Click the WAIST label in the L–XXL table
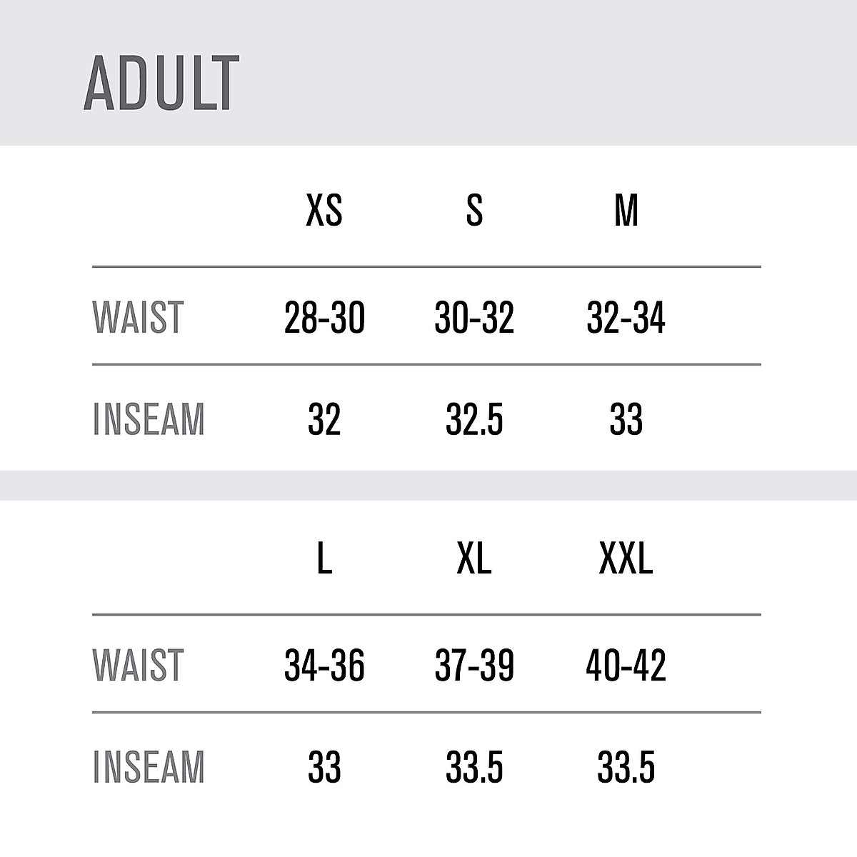 point(139,665)
